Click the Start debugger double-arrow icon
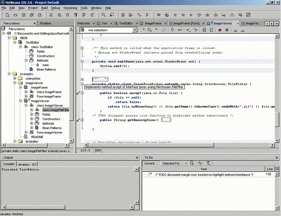 [159, 15]
